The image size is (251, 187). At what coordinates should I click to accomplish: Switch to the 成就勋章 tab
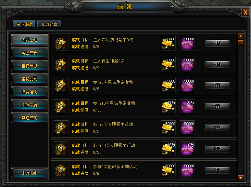tap(49, 24)
